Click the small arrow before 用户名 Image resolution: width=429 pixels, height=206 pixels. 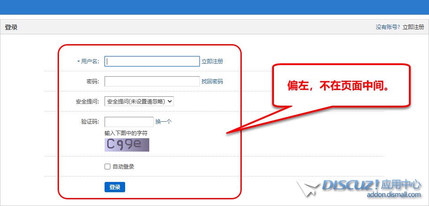pos(78,62)
